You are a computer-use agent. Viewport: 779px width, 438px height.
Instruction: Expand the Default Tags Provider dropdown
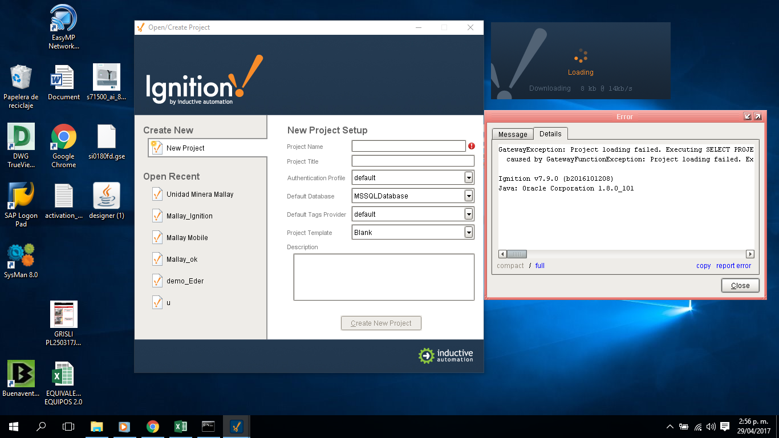pyautogui.click(x=469, y=214)
